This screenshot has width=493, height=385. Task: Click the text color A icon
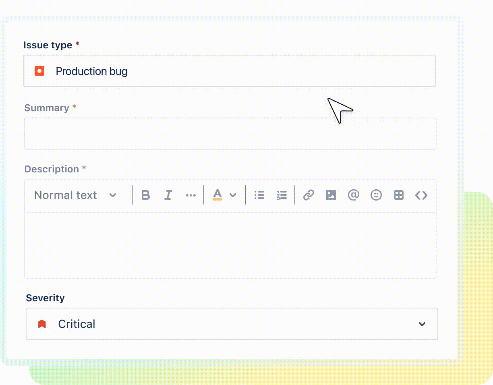[x=217, y=195]
